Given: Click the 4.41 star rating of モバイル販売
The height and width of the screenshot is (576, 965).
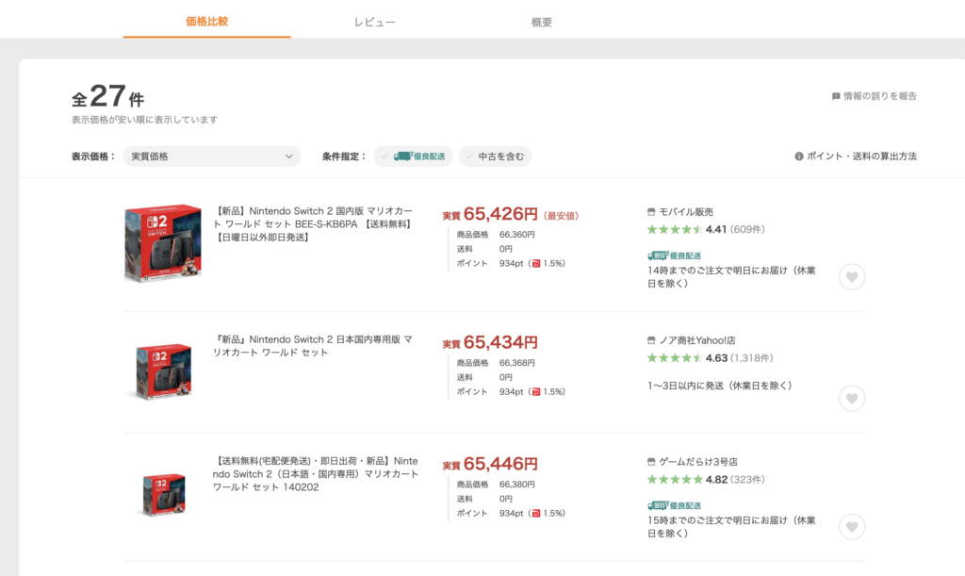Looking at the screenshot, I should (687, 229).
